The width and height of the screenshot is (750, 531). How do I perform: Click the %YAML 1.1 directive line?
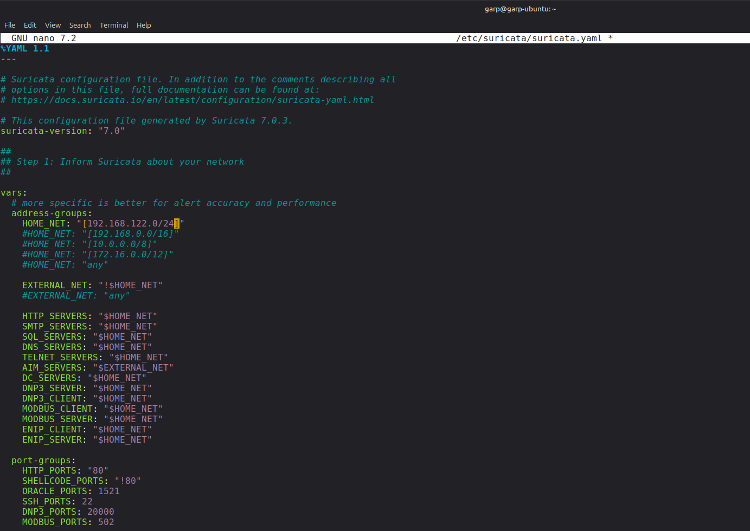click(x=25, y=49)
